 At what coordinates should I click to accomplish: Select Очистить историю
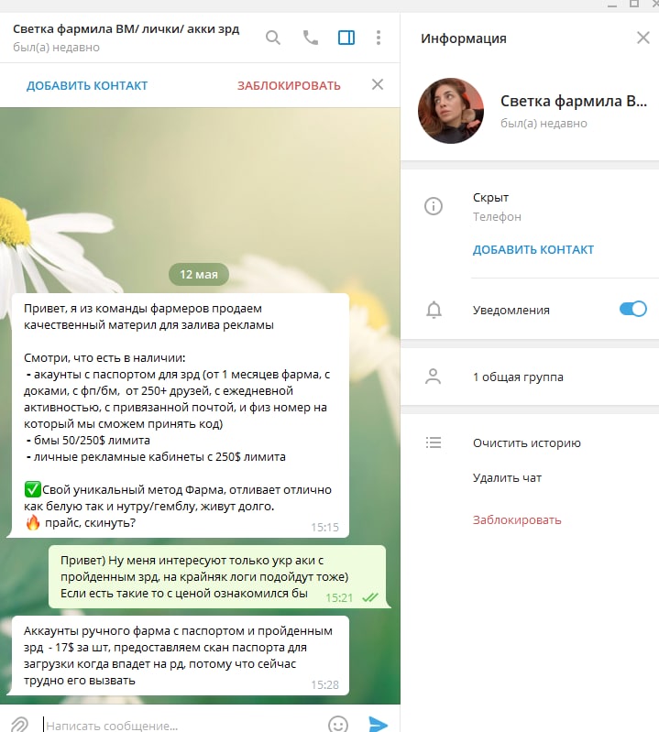click(x=526, y=443)
